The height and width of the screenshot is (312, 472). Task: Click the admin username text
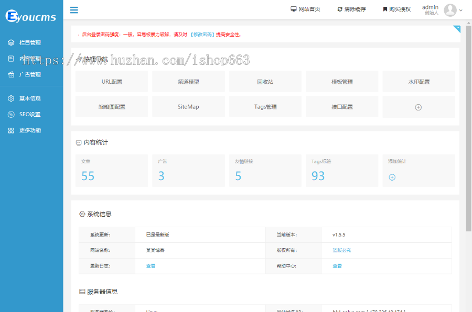point(430,7)
